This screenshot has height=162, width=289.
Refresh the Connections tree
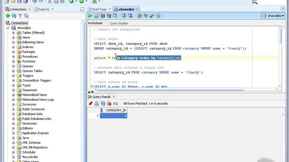14,16
